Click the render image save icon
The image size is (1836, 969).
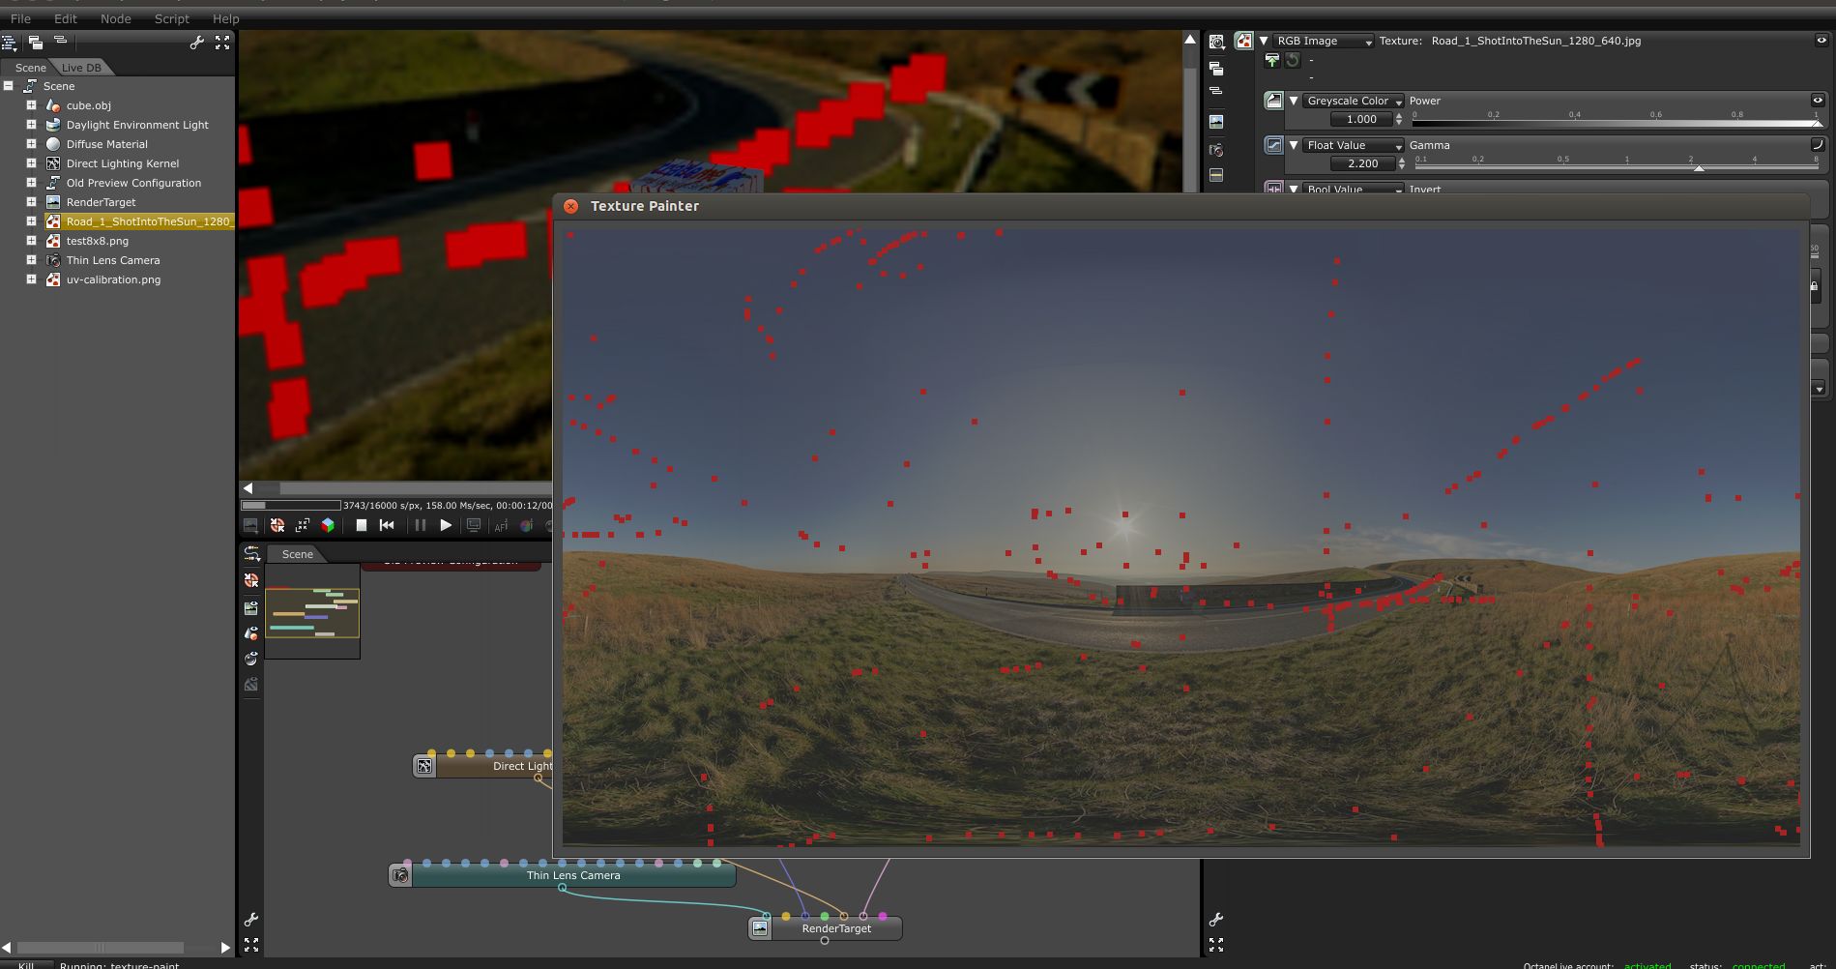click(x=250, y=525)
